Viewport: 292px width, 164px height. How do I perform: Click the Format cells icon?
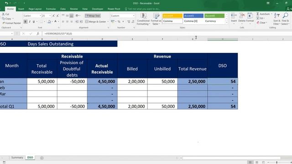[250, 16]
